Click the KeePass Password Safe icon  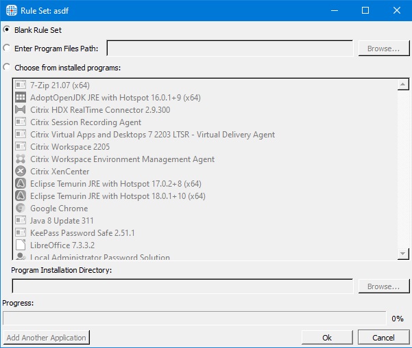click(x=21, y=232)
